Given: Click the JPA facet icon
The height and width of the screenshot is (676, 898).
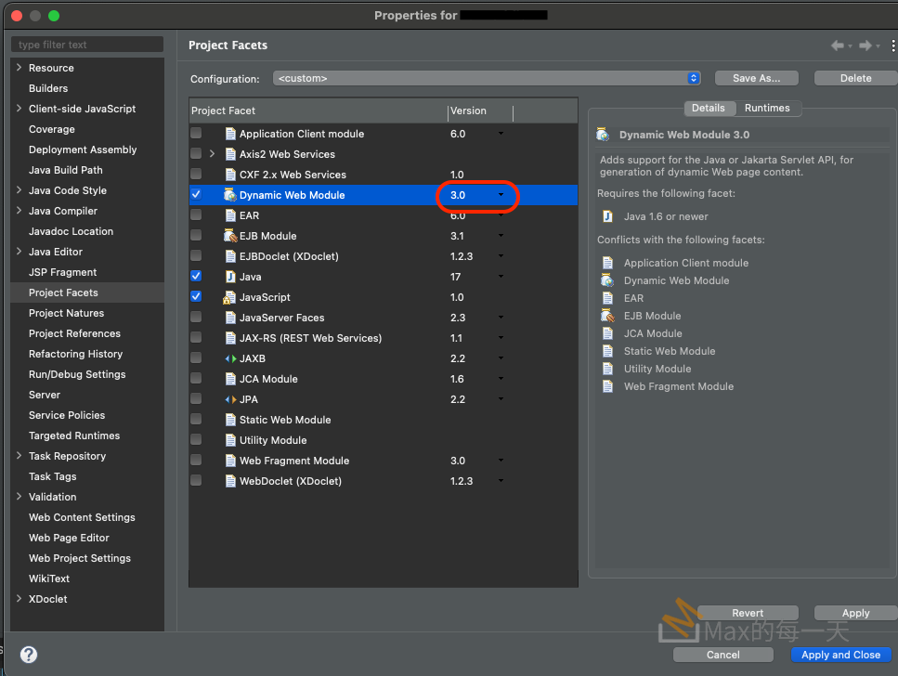Looking at the screenshot, I should 230,399.
